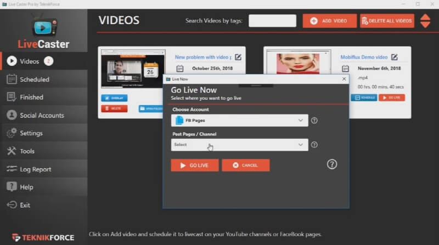Expand Choose Account using its chevron arrow

point(300,120)
